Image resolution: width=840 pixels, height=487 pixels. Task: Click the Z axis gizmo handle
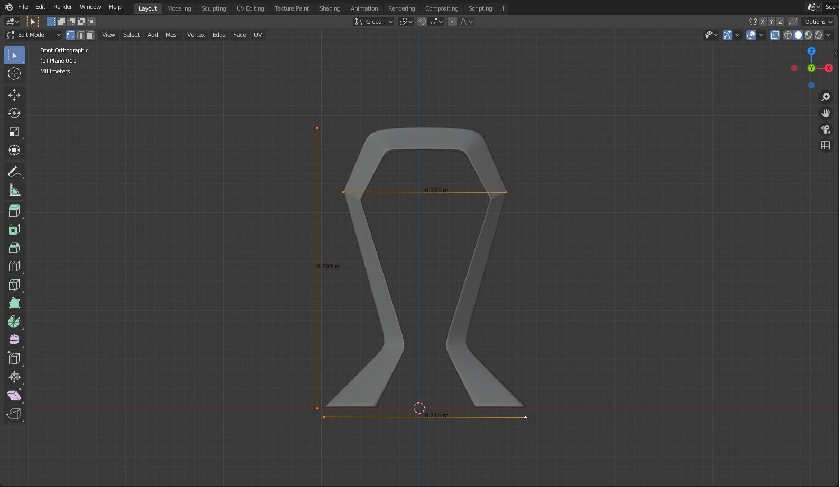(x=811, y=51)
